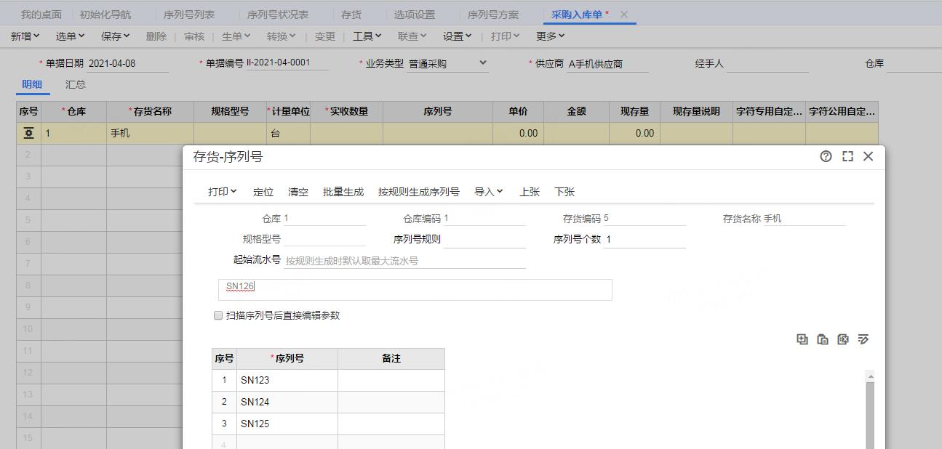Expand the 业务类型 dropdown showing 普通采购
This screenshot has height=449, width=942.
483,63
